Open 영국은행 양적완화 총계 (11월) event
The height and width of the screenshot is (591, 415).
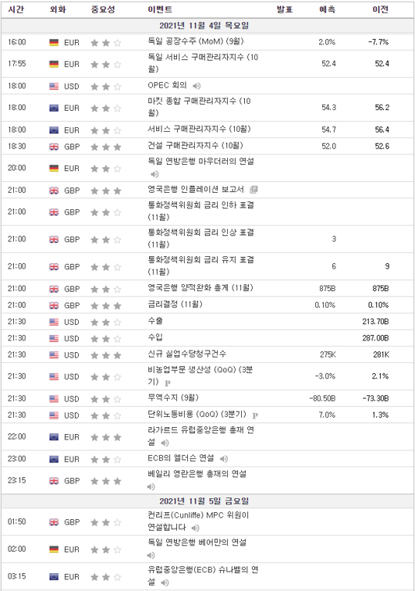tap(200, 288)
